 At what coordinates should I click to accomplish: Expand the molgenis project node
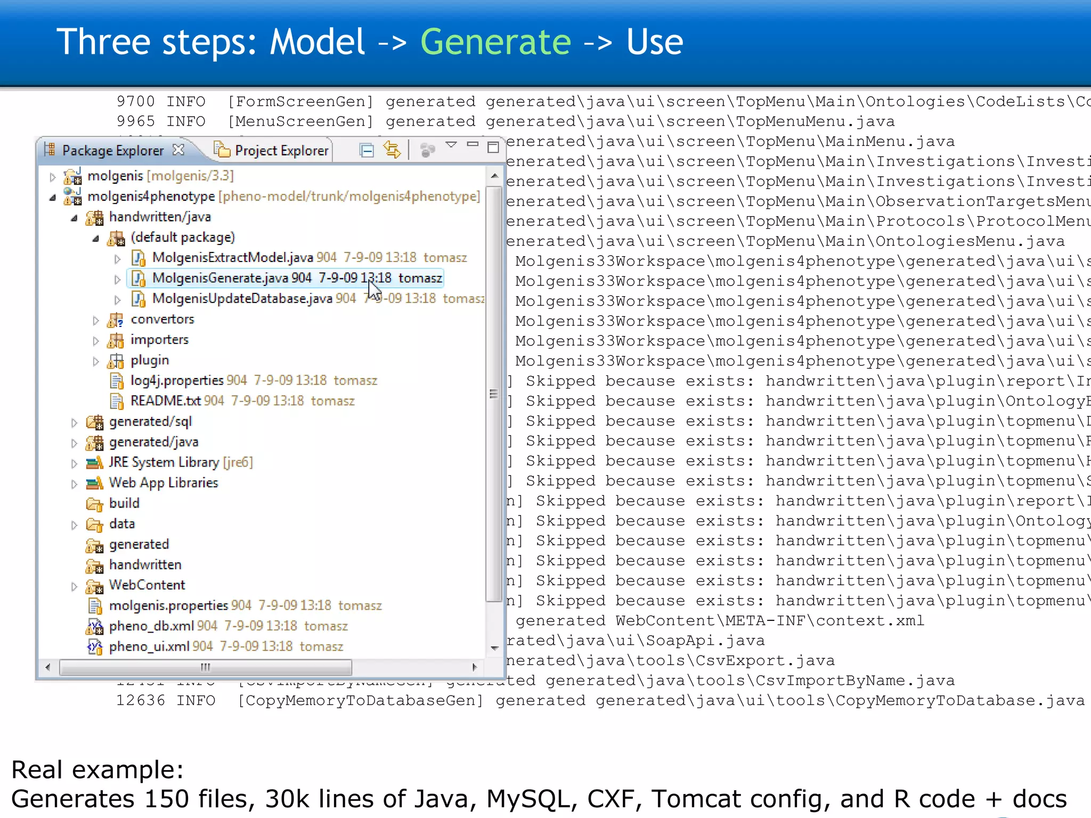tap(52, 177)
